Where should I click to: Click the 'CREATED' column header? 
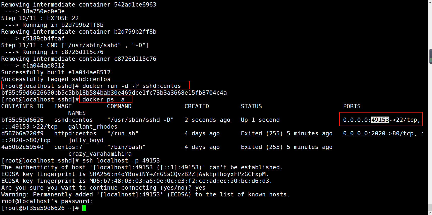(197, 106)
